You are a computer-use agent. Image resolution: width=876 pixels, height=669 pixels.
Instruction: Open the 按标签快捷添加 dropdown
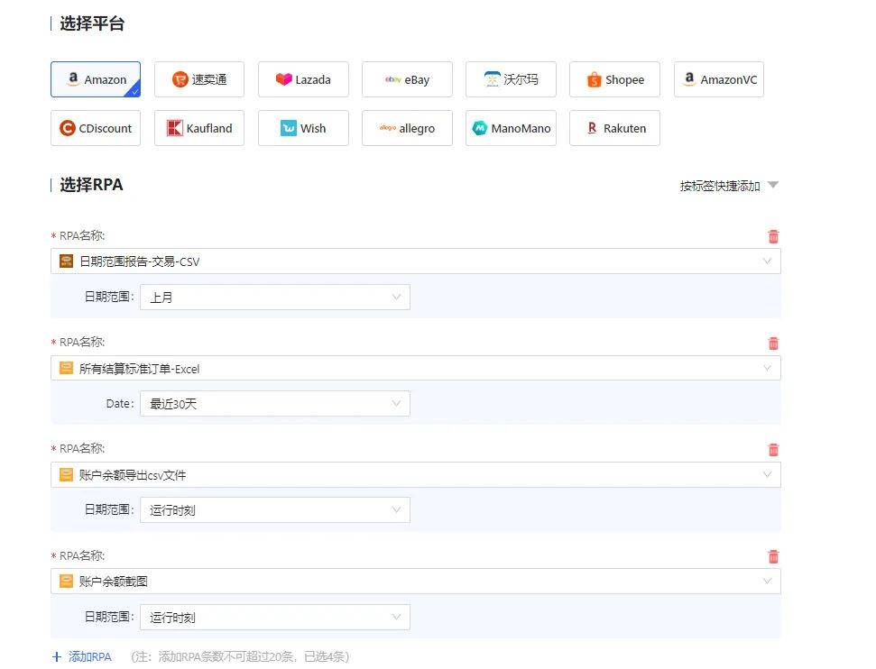(x=729, y=186)
